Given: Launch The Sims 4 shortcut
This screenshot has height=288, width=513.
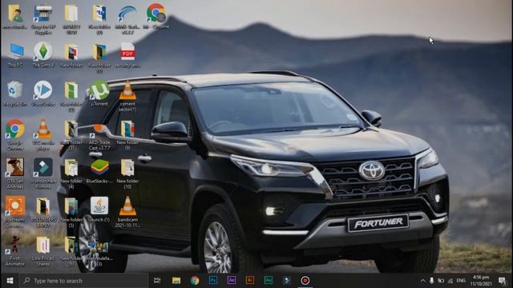Looking at the screenshot, I should tap(43, 55).
